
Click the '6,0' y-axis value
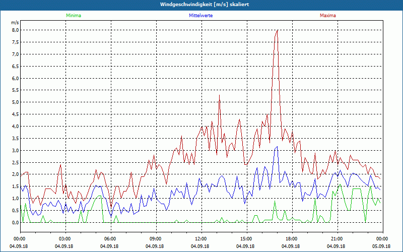coord(16,78)
